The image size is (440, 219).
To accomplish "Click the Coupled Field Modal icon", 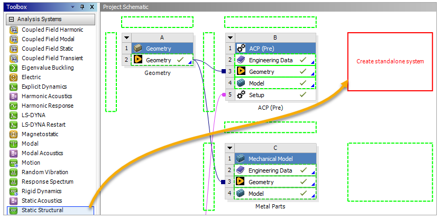I will point(13,39).
